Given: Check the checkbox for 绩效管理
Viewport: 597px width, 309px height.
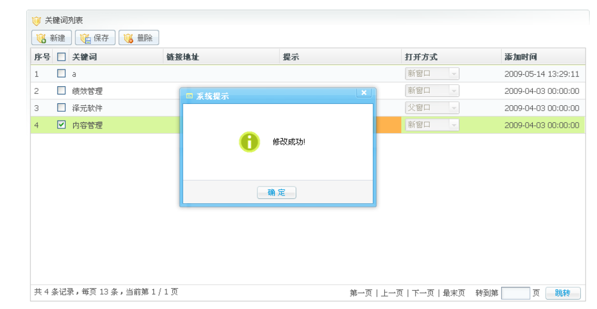Looking at the screenshot, I should coord(61,90).
